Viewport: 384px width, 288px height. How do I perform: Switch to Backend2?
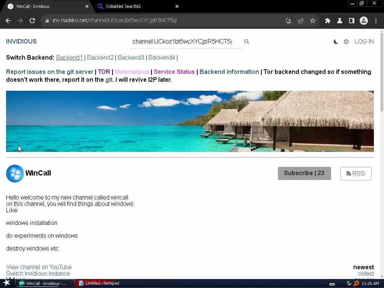[100, 57]
